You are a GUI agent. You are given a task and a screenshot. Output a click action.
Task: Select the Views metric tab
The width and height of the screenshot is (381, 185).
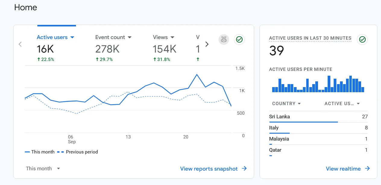[x=164, y=48]
